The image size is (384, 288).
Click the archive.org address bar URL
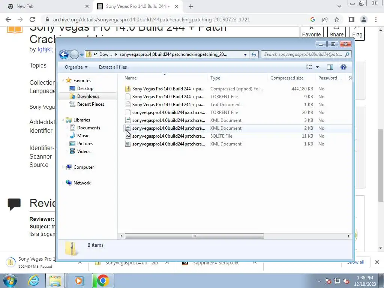coord(151,19)
